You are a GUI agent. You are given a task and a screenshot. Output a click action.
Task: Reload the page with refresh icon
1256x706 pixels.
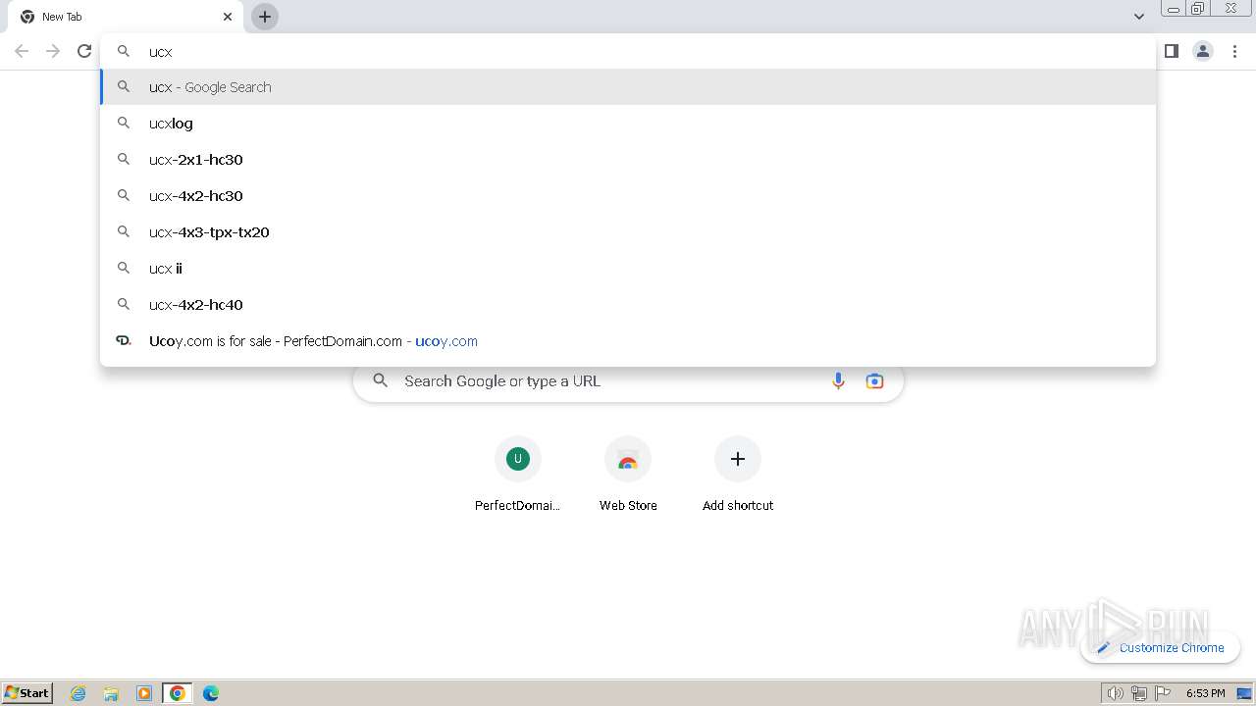coord(84,51)
